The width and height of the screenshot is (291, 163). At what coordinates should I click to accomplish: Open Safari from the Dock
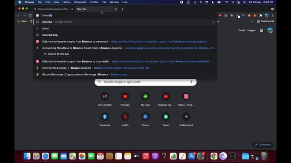click(x=45, y=156)
